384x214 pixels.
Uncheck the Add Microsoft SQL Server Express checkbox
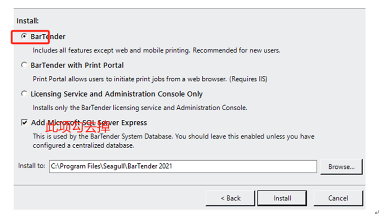click(24, 123)
